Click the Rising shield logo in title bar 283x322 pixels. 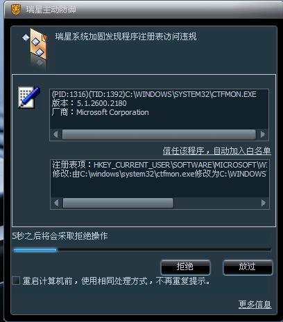(16, 10)
